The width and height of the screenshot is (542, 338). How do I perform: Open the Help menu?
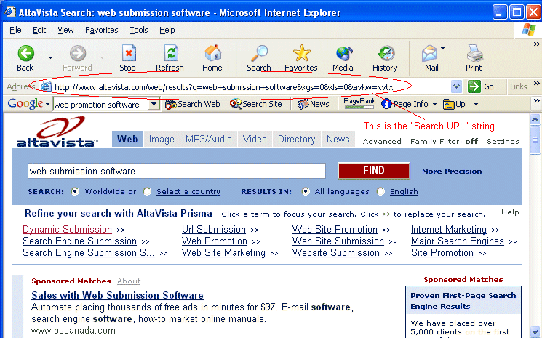(167, 30)
